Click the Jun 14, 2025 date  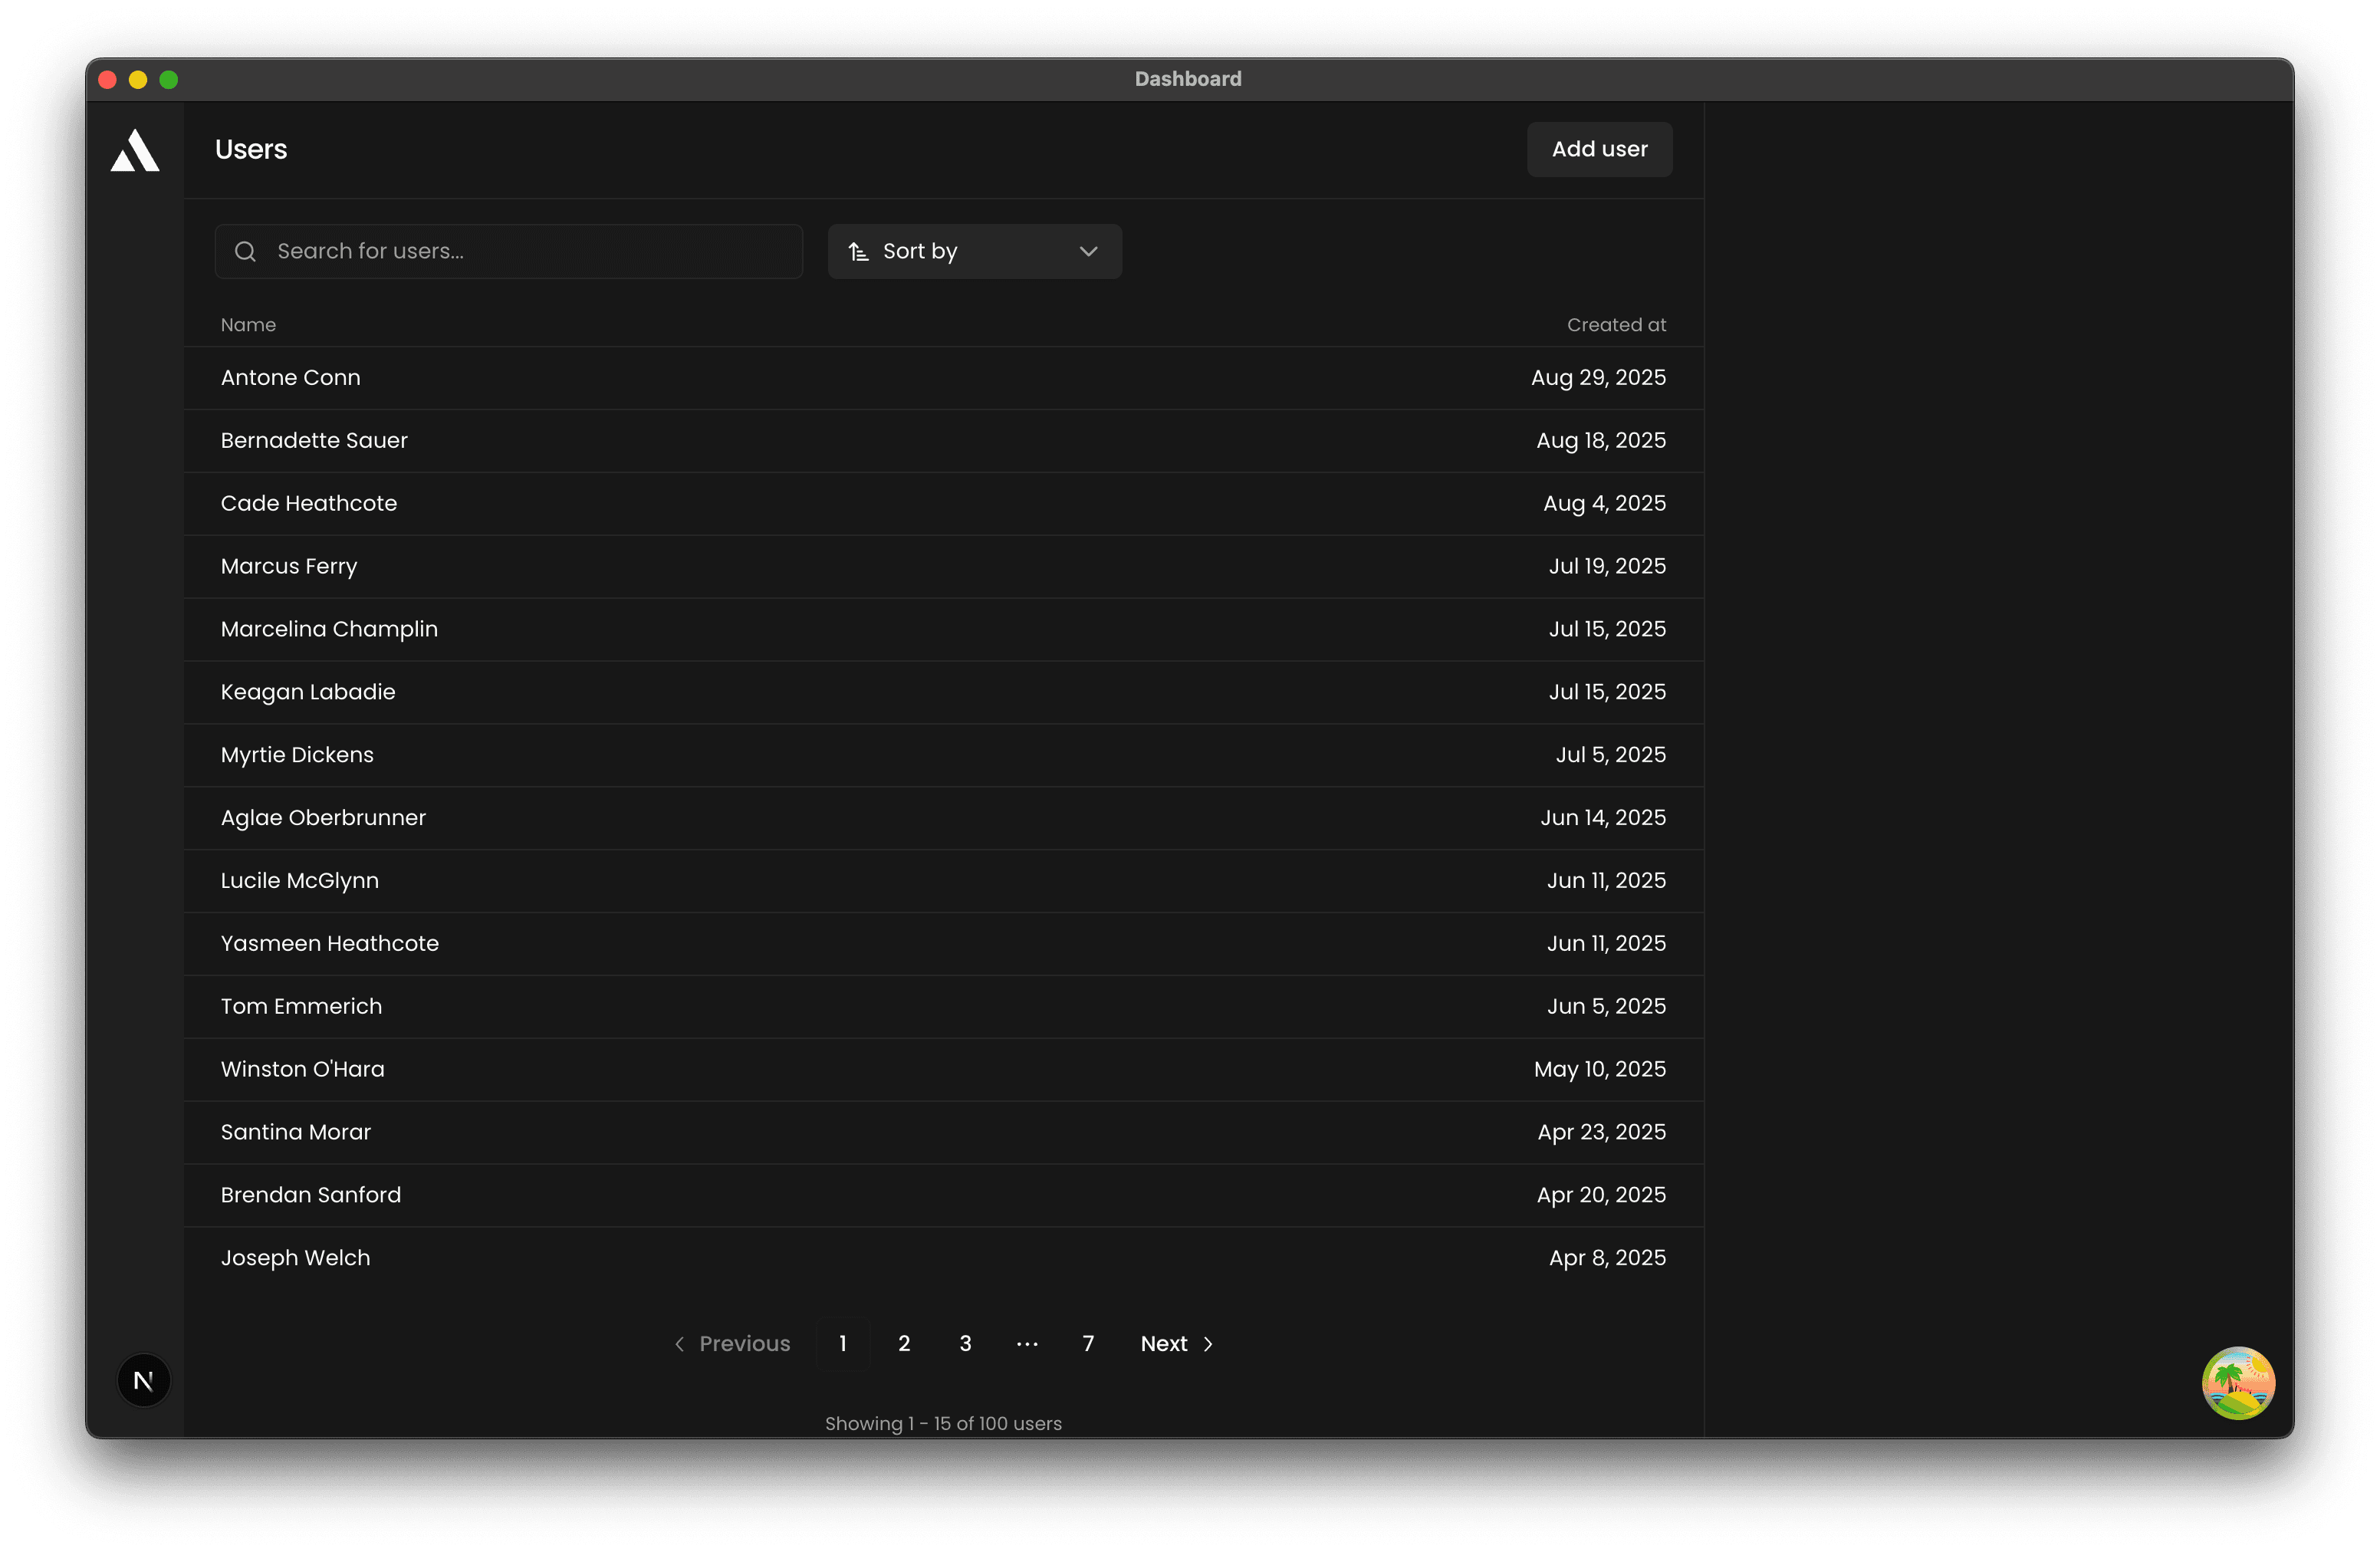tap(1603, 819)
